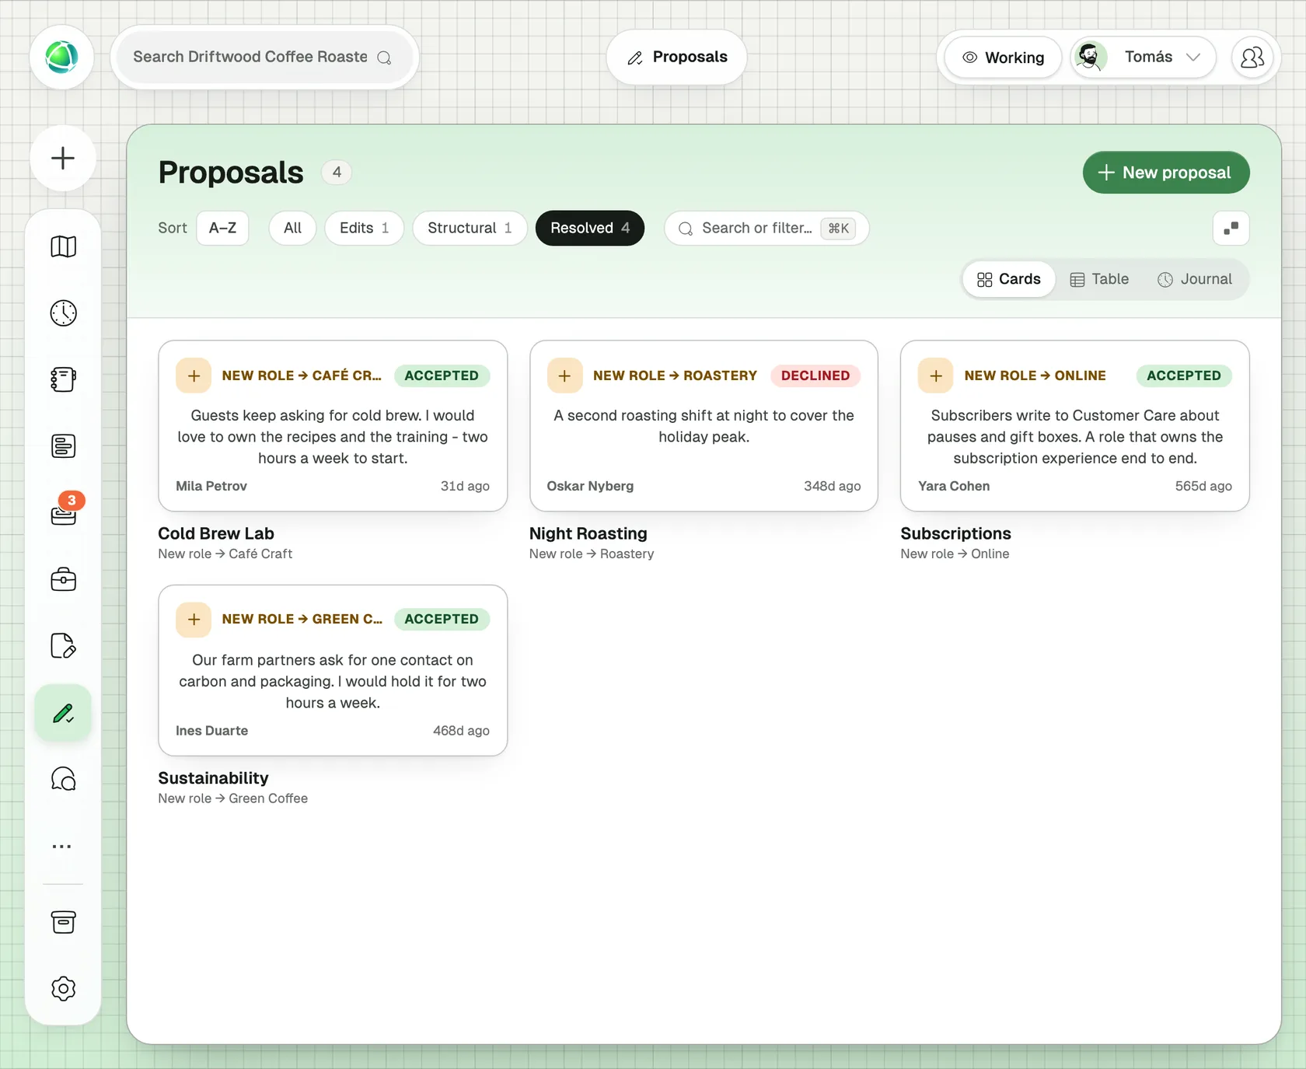Viewport: 1306px width, 1069px height.
Task: Open the chat bubbles icon in sidebar
Action: pyautogui.click(x=63, y=778)
